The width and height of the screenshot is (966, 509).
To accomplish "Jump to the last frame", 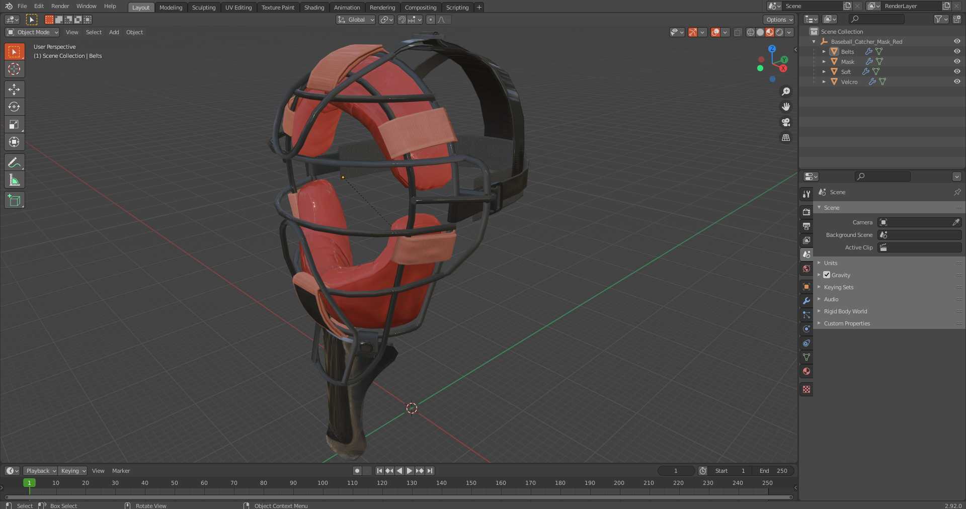I will [430, 471].
